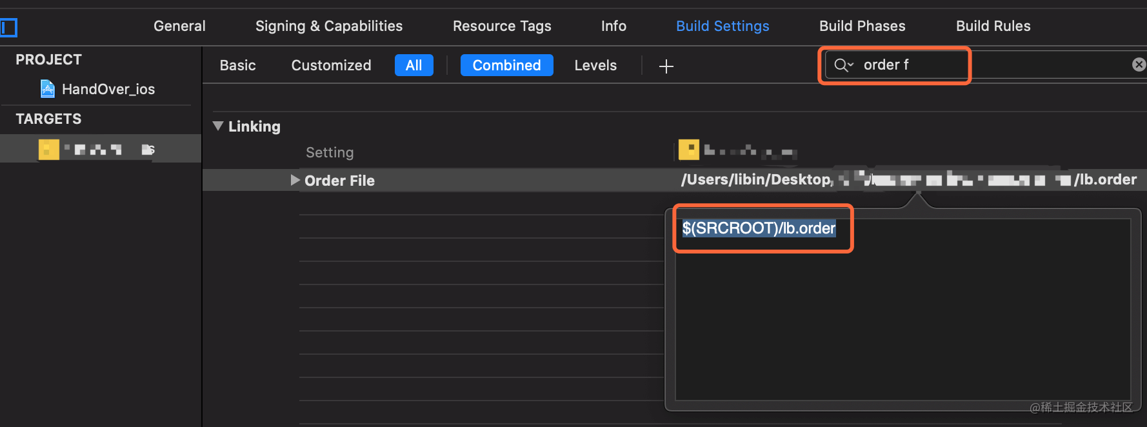Collapse the Linking section triangle
The width and height of the screenshot is (1147, 427).
tap(218, 126)
